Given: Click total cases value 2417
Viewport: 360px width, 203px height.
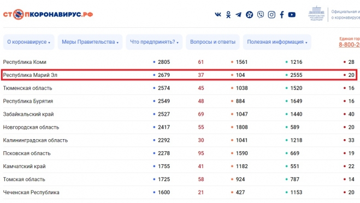Looking at the screenshot, I should (164, 127).
